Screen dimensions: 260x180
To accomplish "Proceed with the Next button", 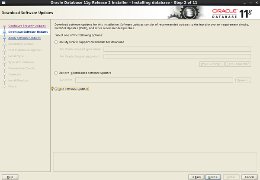I will 213,177.
